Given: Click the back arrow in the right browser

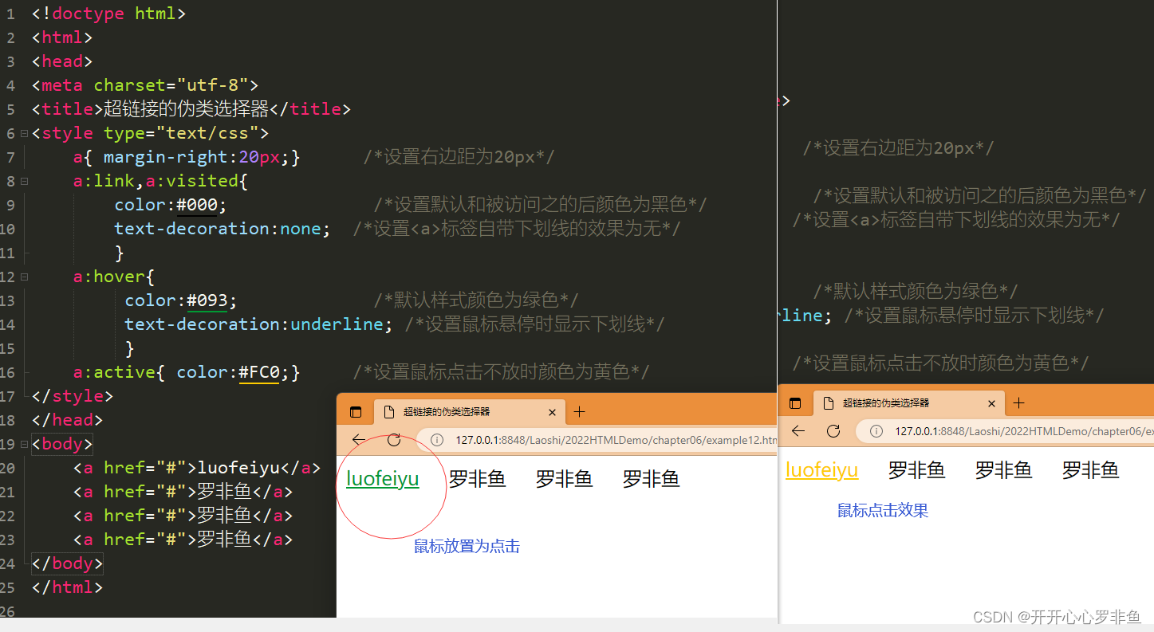Looking at the screenshot, I should tap(798, 431).
